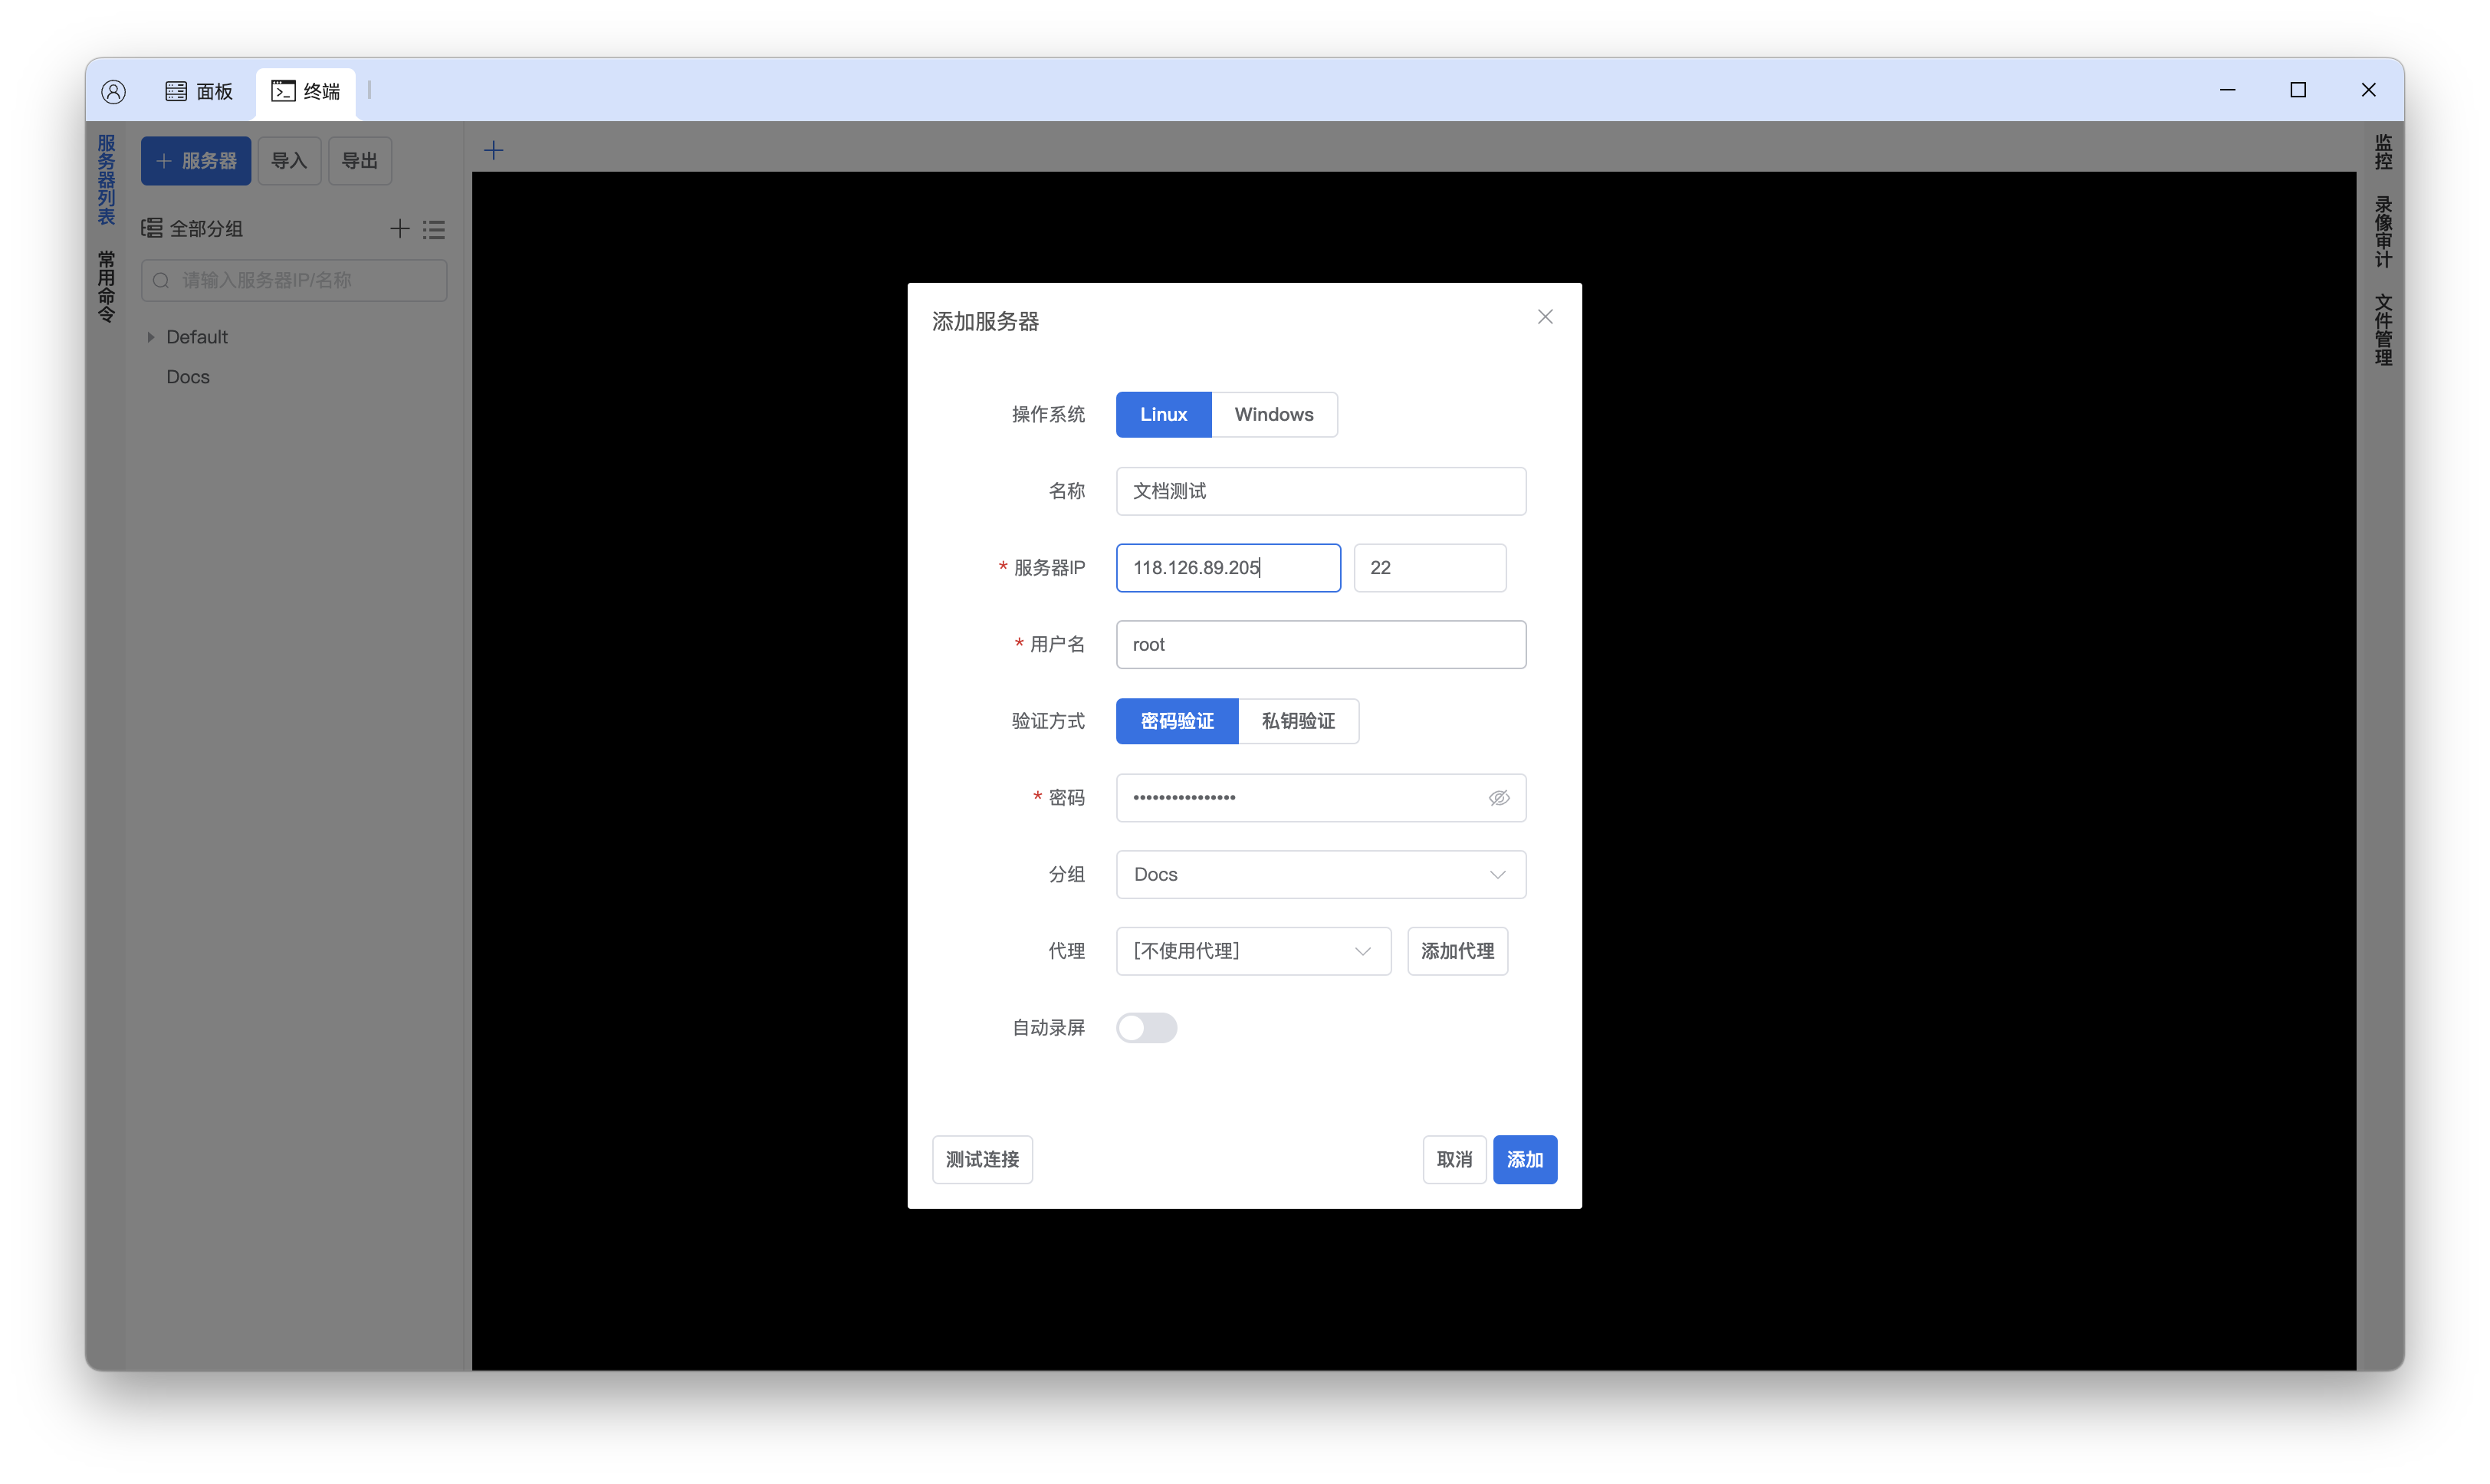
Task: Expand the Default server group
Action: point(151,337)
